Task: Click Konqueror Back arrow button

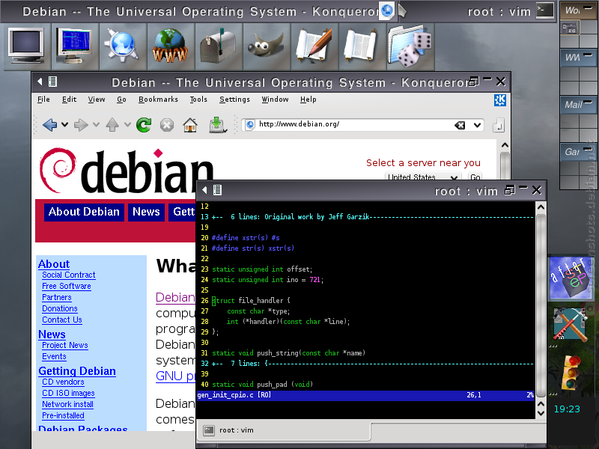Action: tap(50, 124)
